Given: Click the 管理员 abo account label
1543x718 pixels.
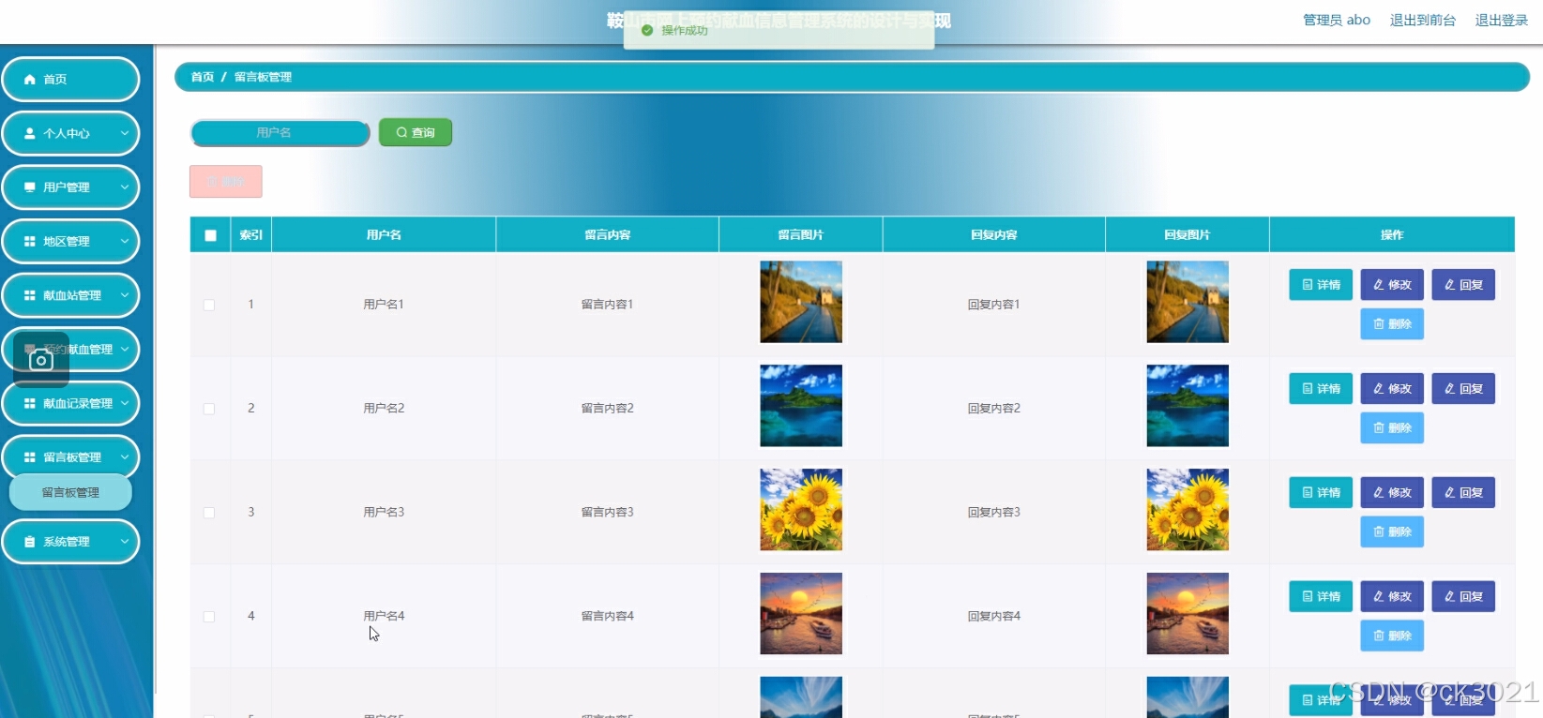Looking at the screenshot, I should point(1336,20).
